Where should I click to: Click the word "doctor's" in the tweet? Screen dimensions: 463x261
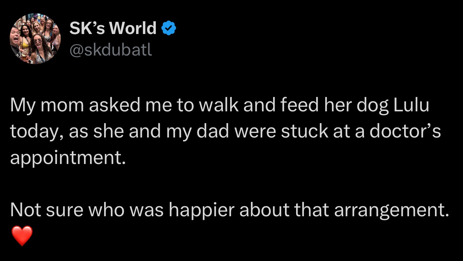pos(405,132)
